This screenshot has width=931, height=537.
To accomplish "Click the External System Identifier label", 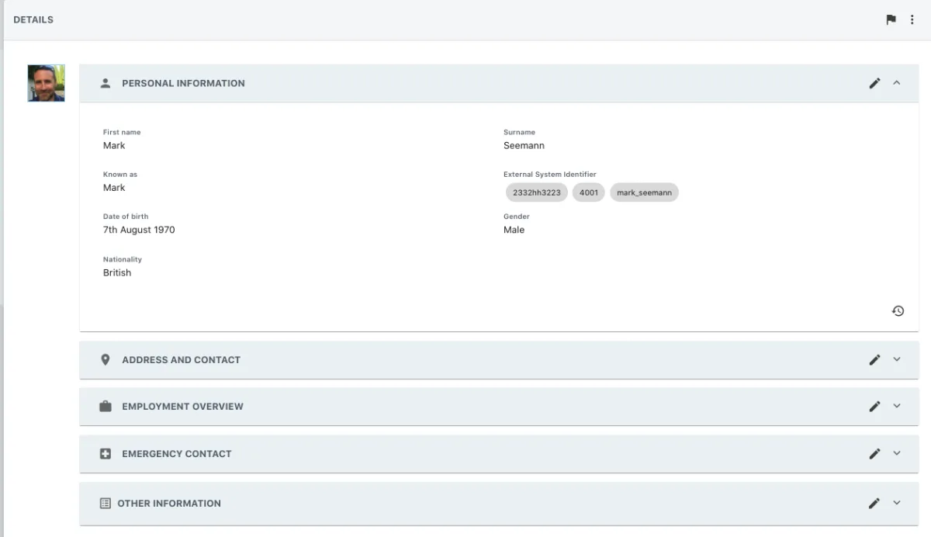I will tap(550, 175).
